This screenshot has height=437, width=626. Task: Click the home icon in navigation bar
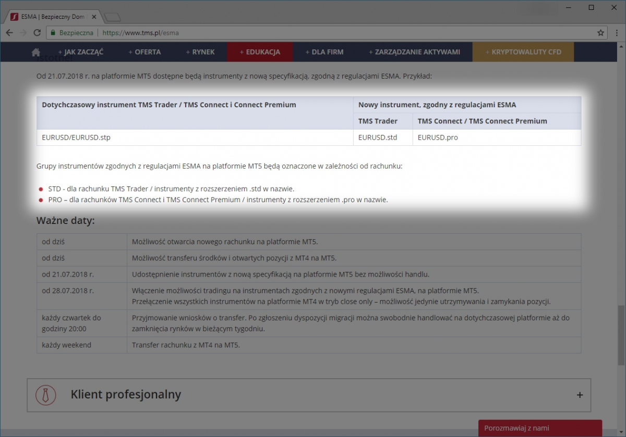[35, 52]
